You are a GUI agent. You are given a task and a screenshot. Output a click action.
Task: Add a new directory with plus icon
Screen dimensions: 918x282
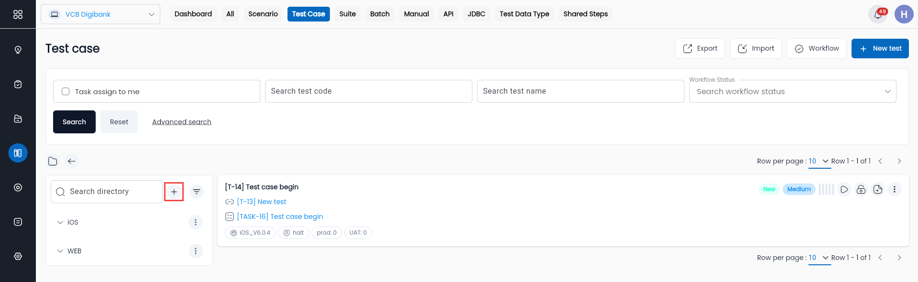coord(174,192)
